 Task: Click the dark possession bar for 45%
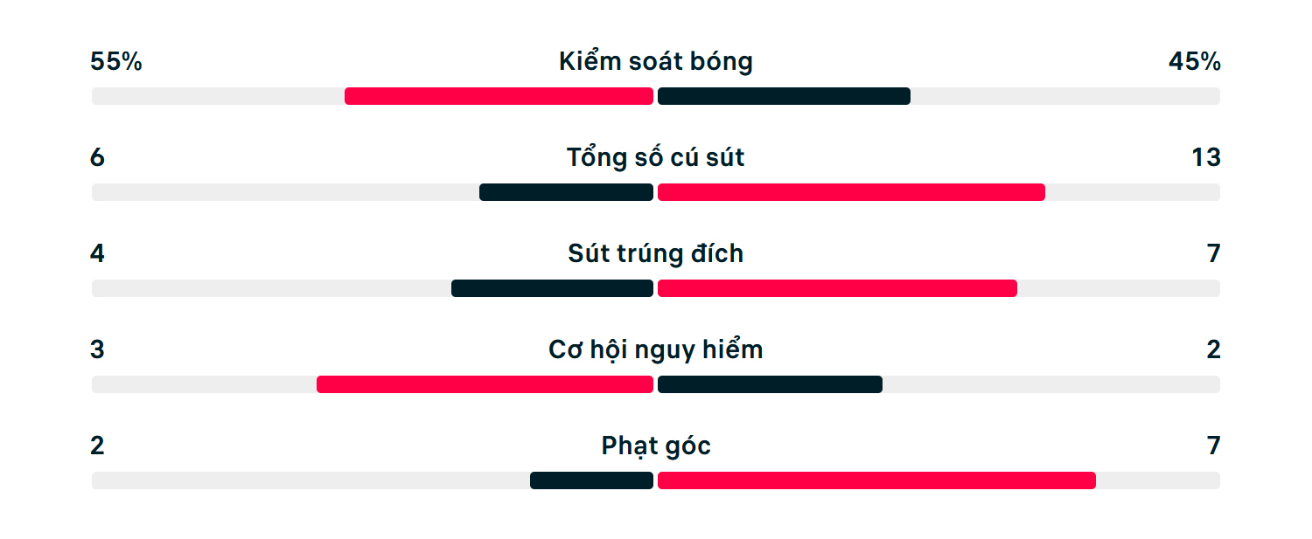tap(784, 96)
